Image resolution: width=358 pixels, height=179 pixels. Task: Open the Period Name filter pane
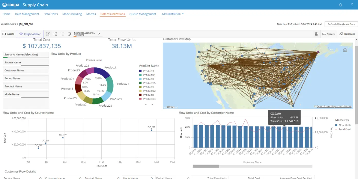[x=26, y=79]
